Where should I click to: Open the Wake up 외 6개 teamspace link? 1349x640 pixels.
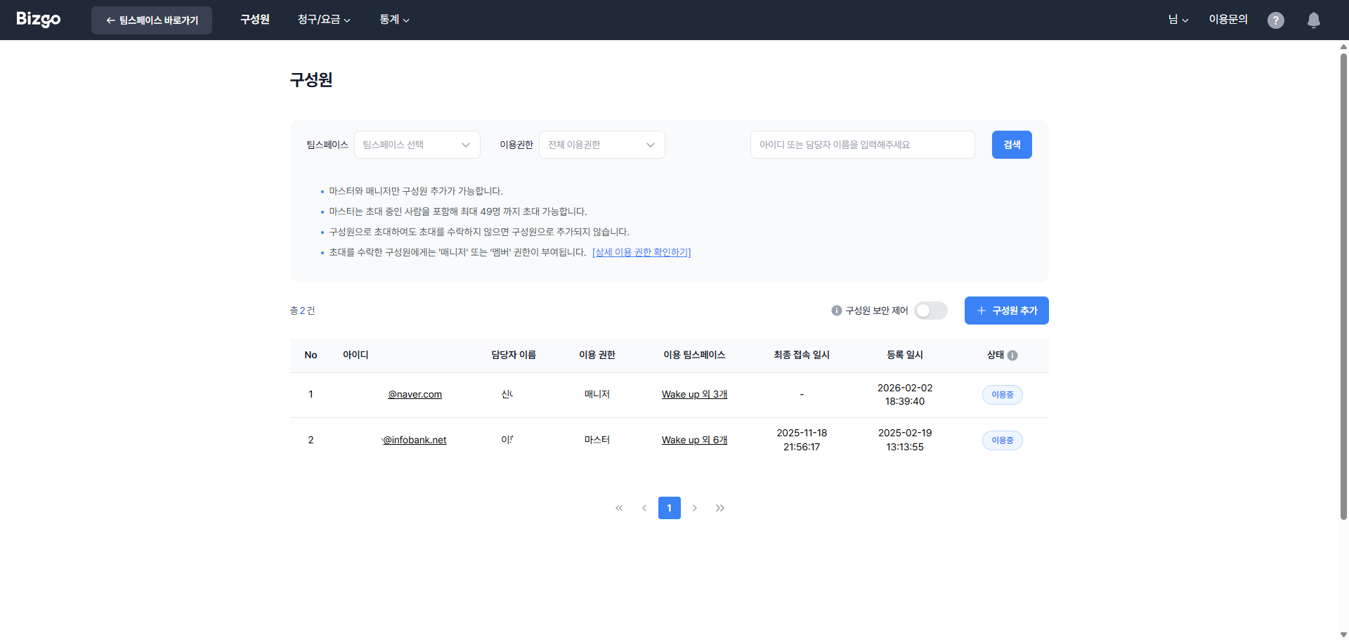(x=694, y=440)
